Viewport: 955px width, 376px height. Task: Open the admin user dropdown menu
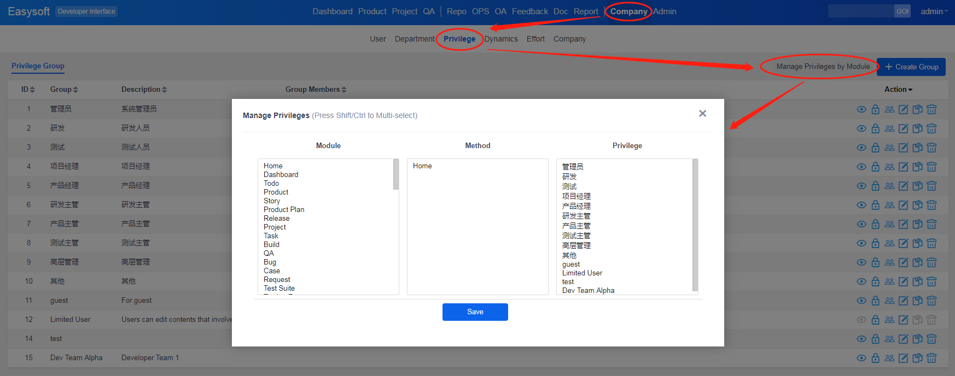click(x=934, y=11)
